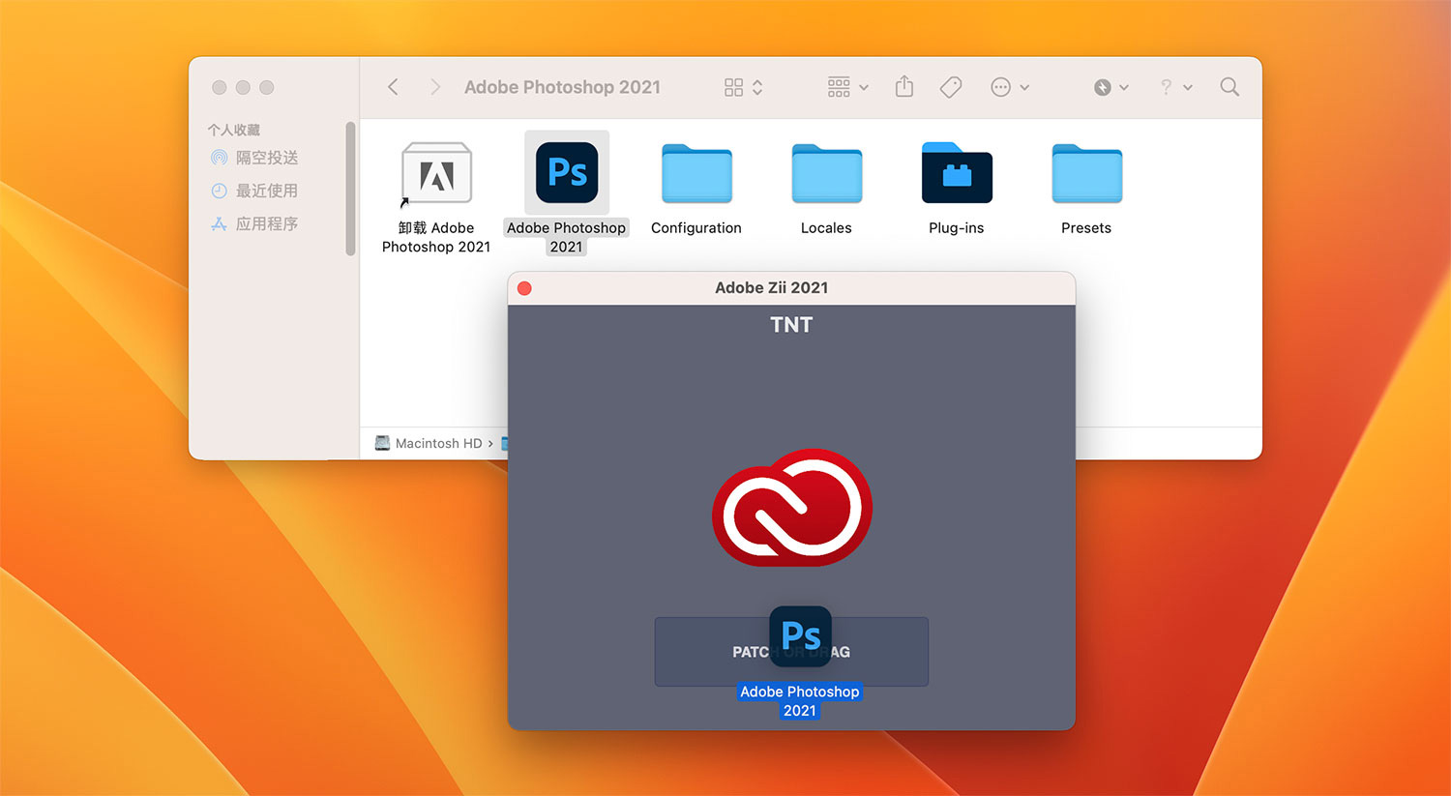The width and height of the screenshot is (1451, 796).
Task: Click the Configuration folder name label
Action: (x=696, y=228)
